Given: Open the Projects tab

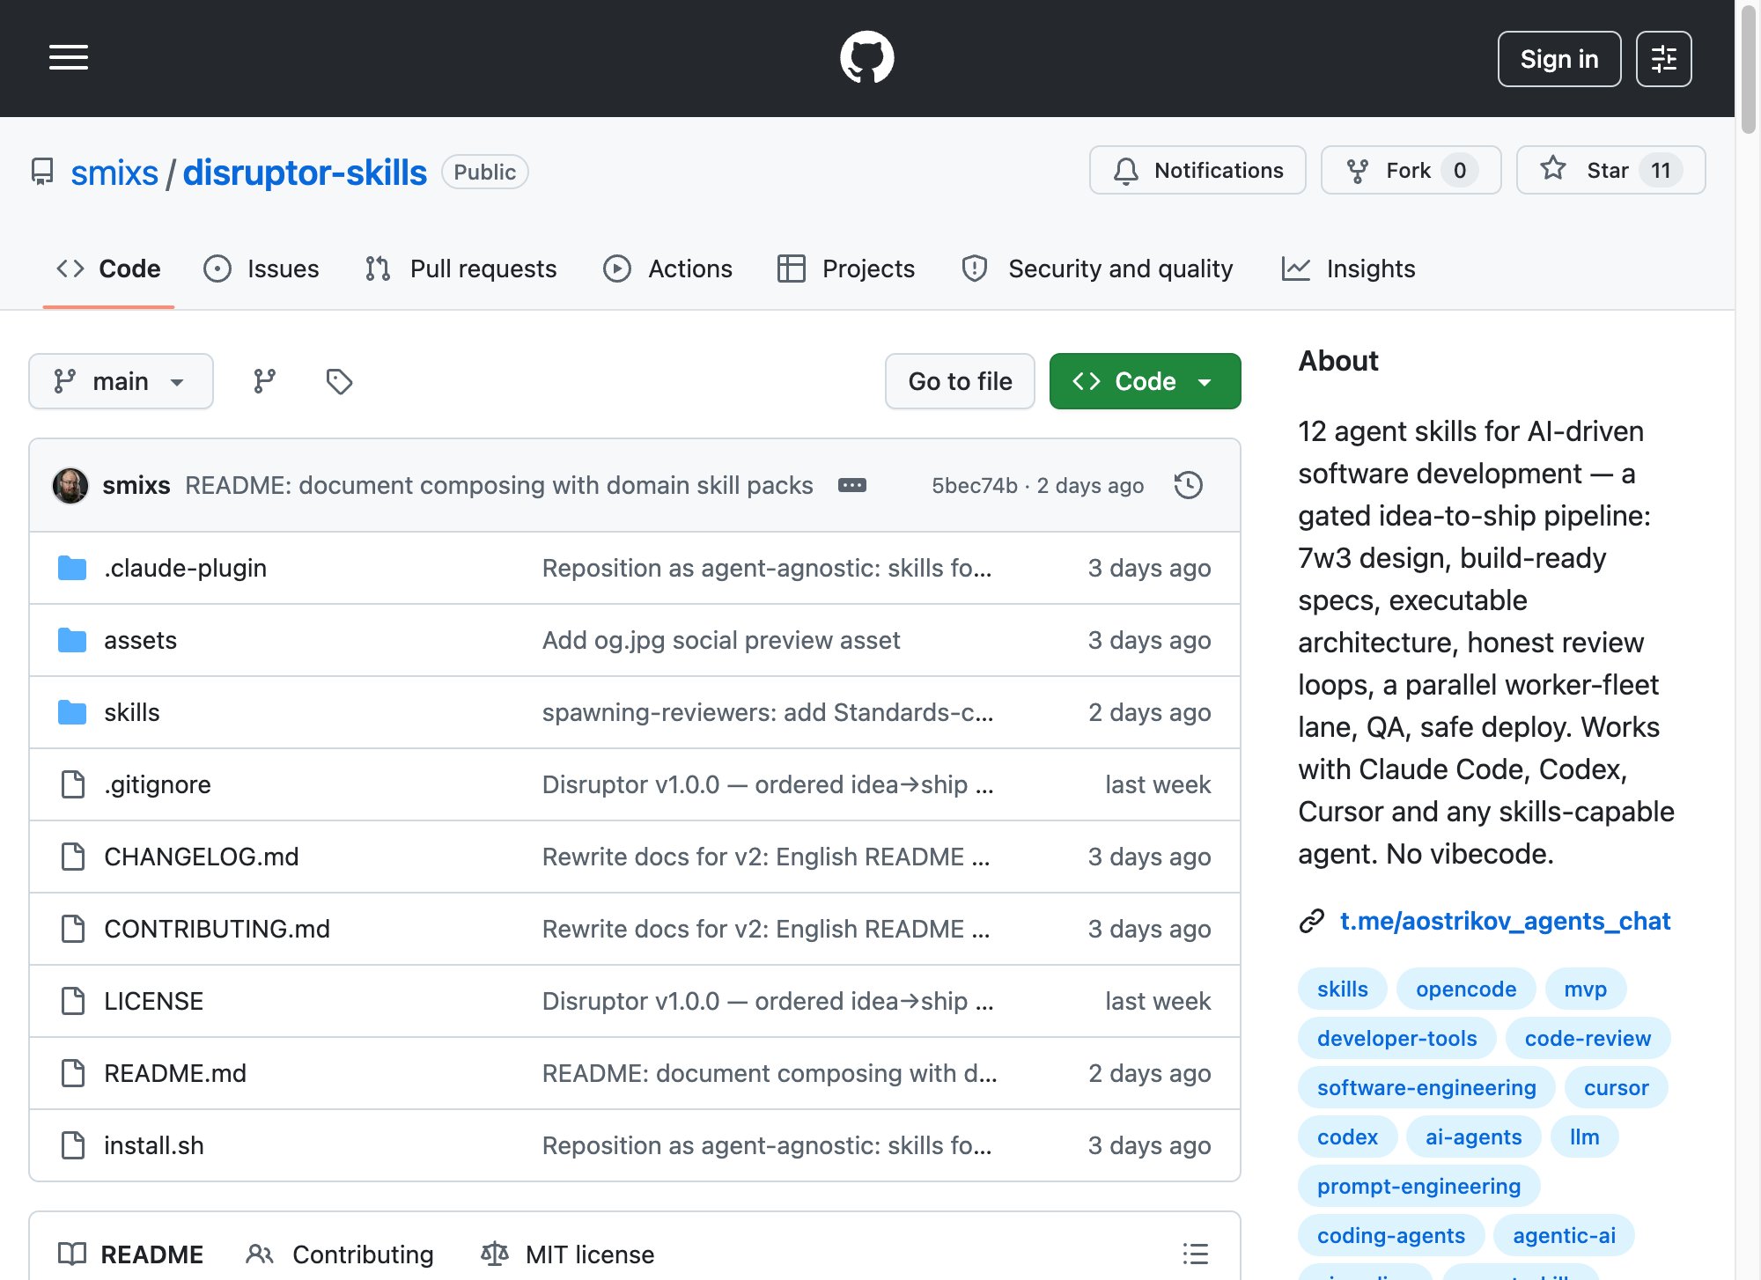Looking at the screenshot, I should [846, 269].
